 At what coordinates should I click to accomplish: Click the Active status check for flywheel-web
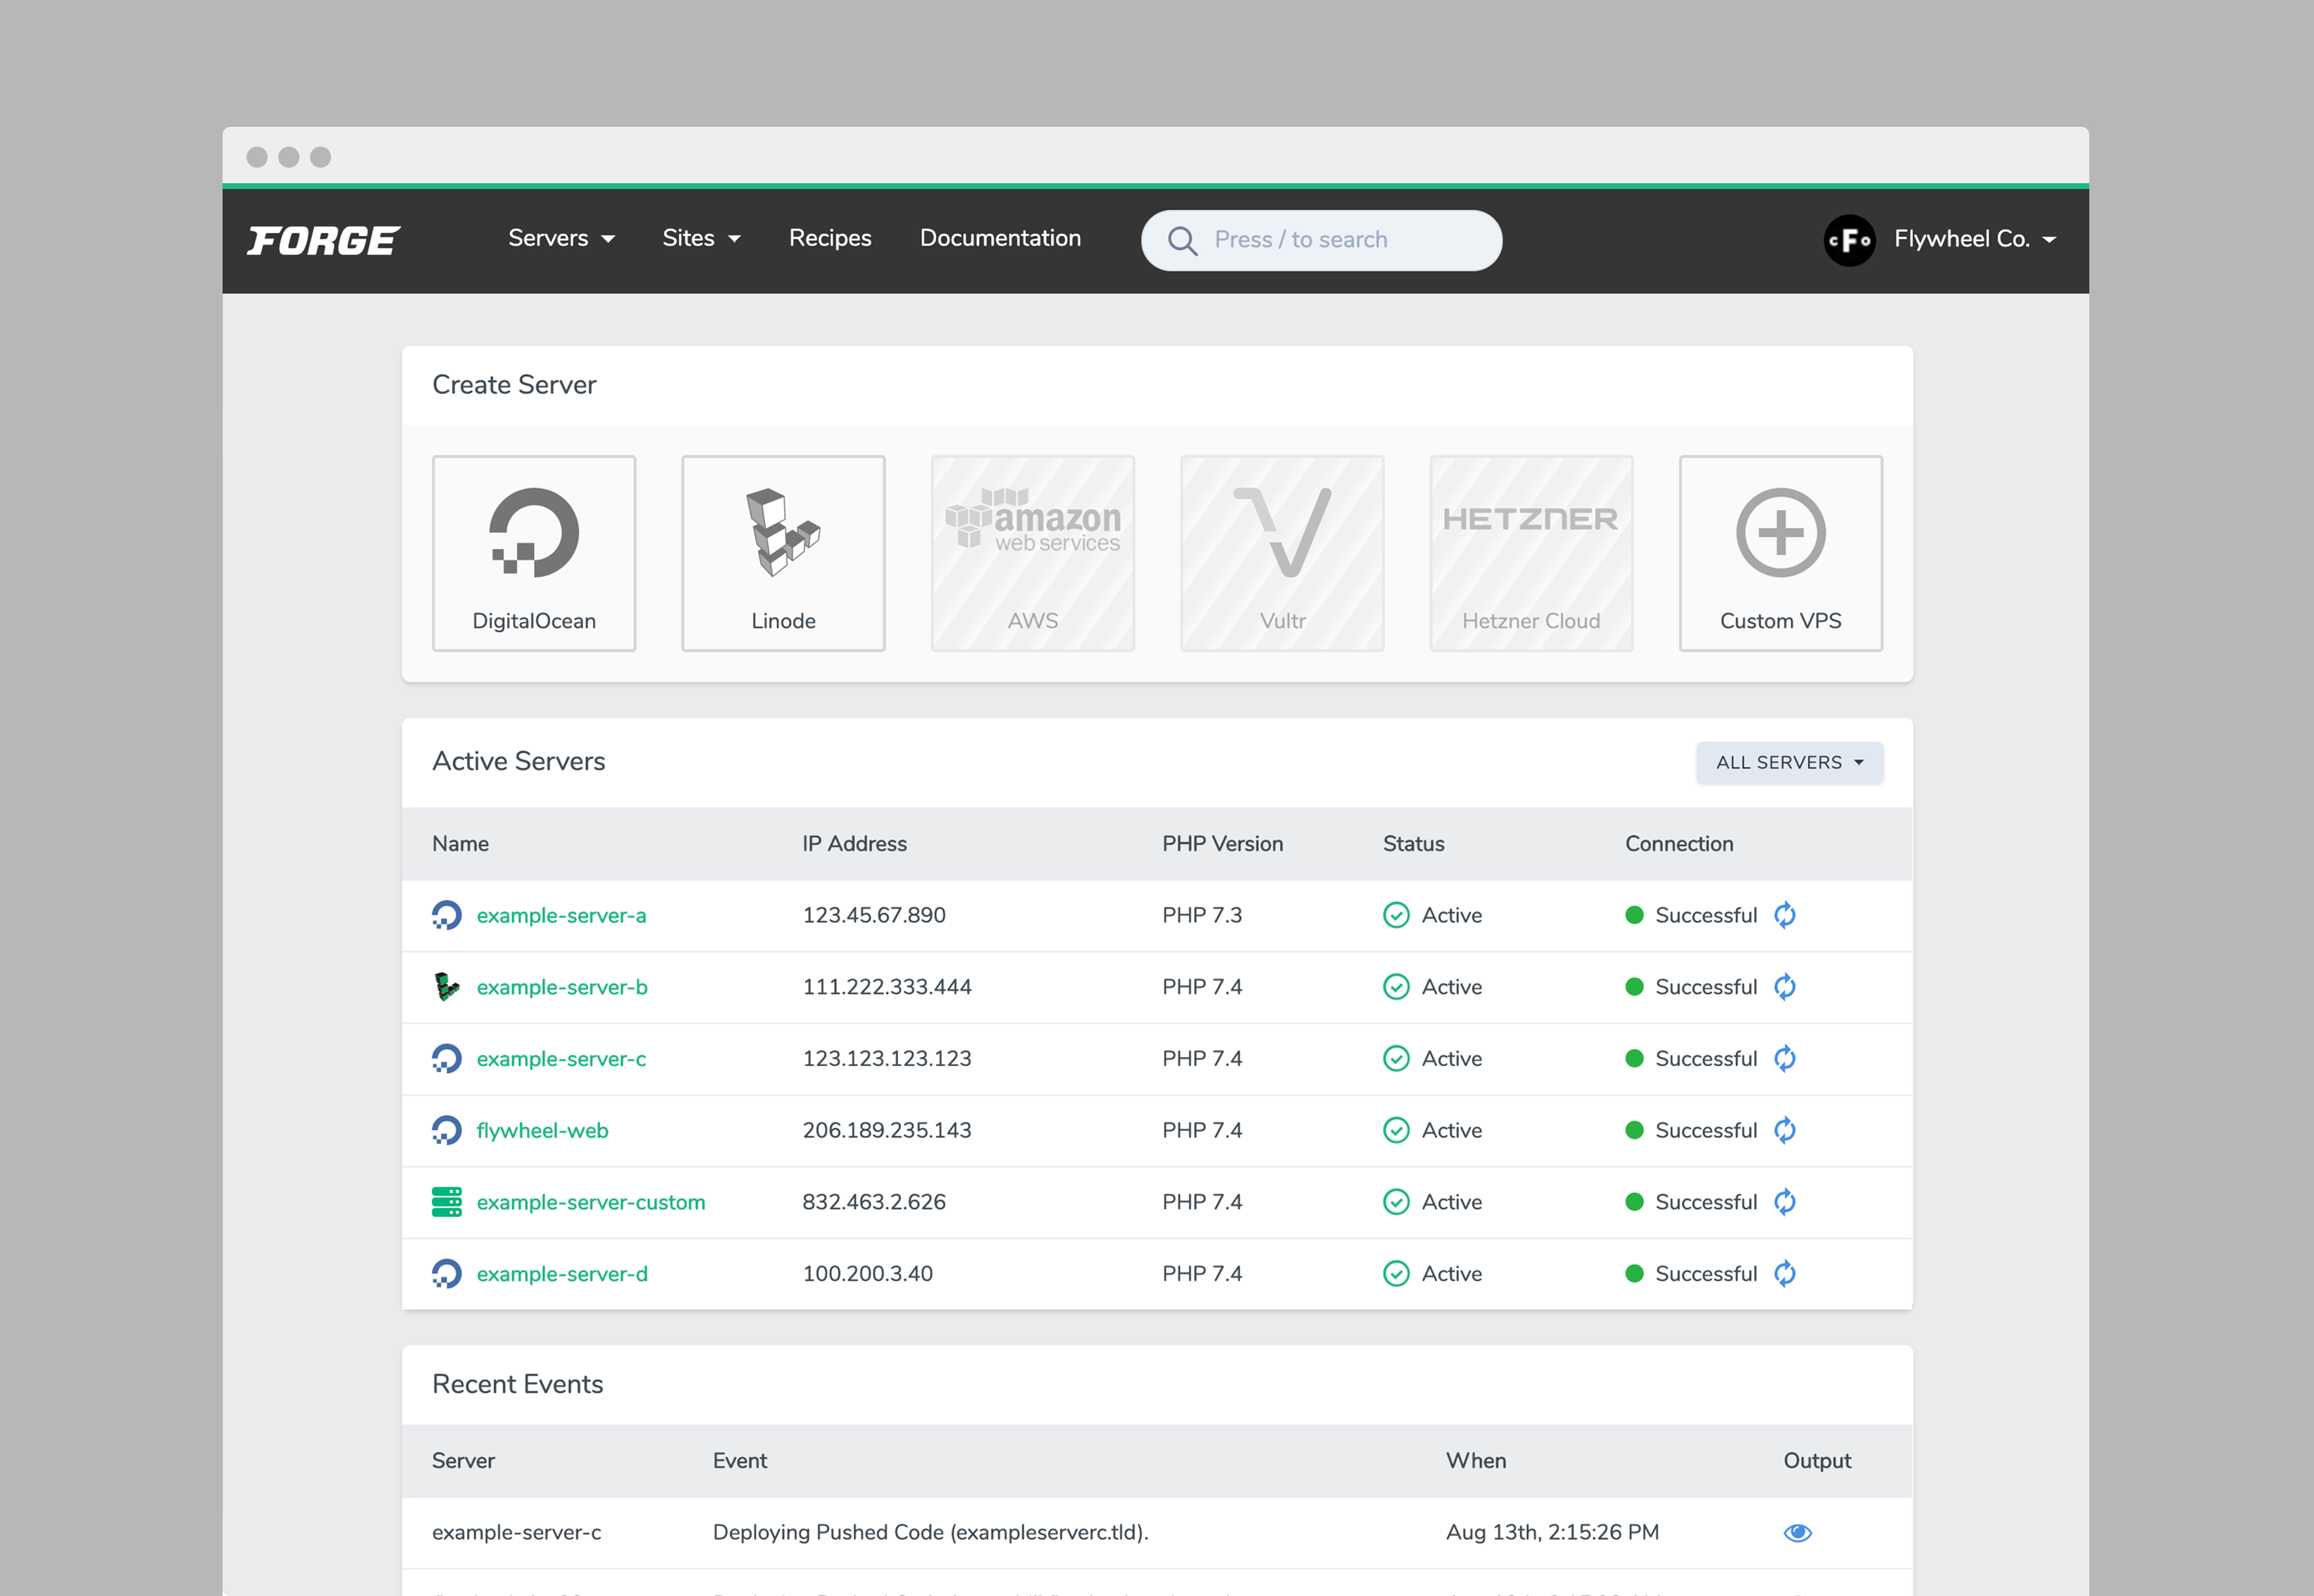click(1395, 1130)
